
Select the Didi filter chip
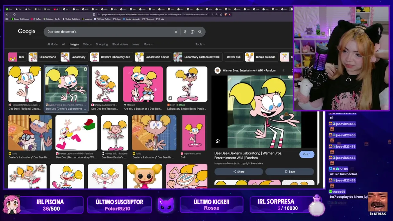[17, 57]
